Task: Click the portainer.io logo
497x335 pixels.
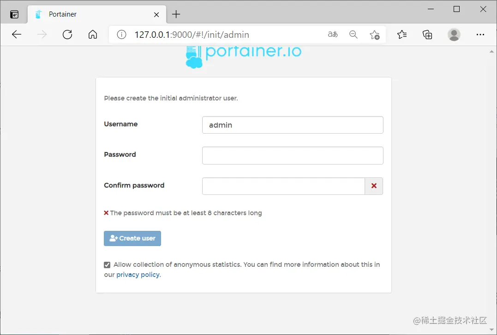Action: point(244,56)
